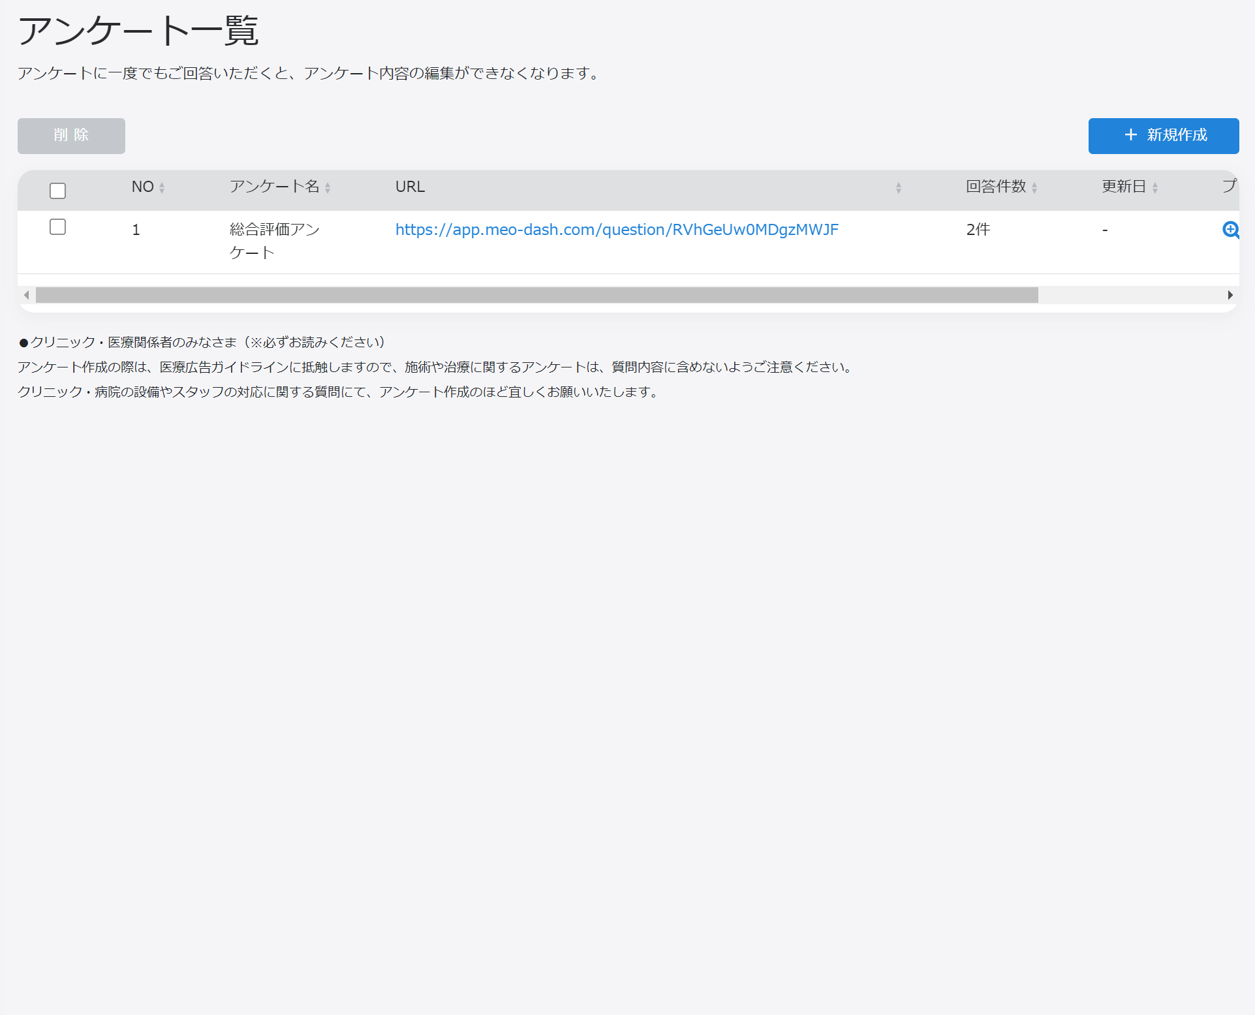Click the 新規作成 button
The image size is (1255, 1015).
pos(1164,136)
